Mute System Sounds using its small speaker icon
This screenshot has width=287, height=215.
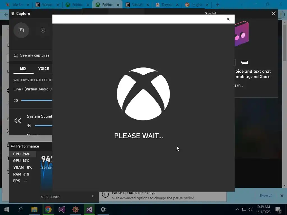coord(29,125)
